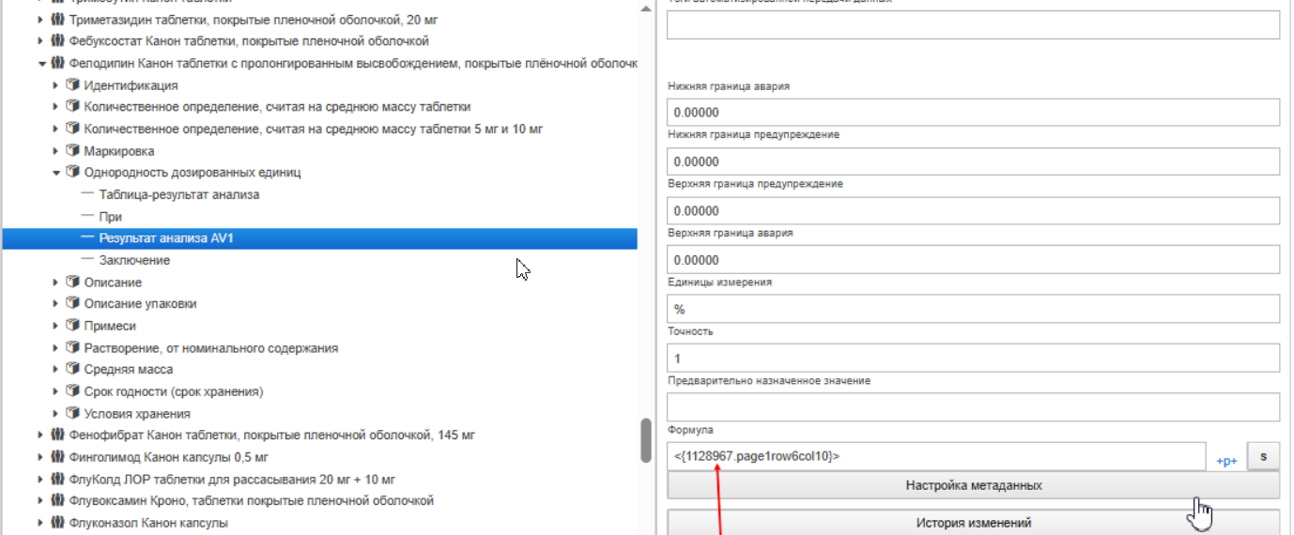Viewport: 1294px width, 535px height.
Task: Select Количественное определение 5 мг и 10 мг
Action: 314,130
